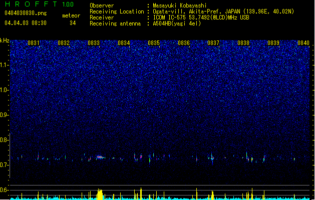
Task: Click the date stamp 04.04.03 08:30
Action: [x=26, y=23]
